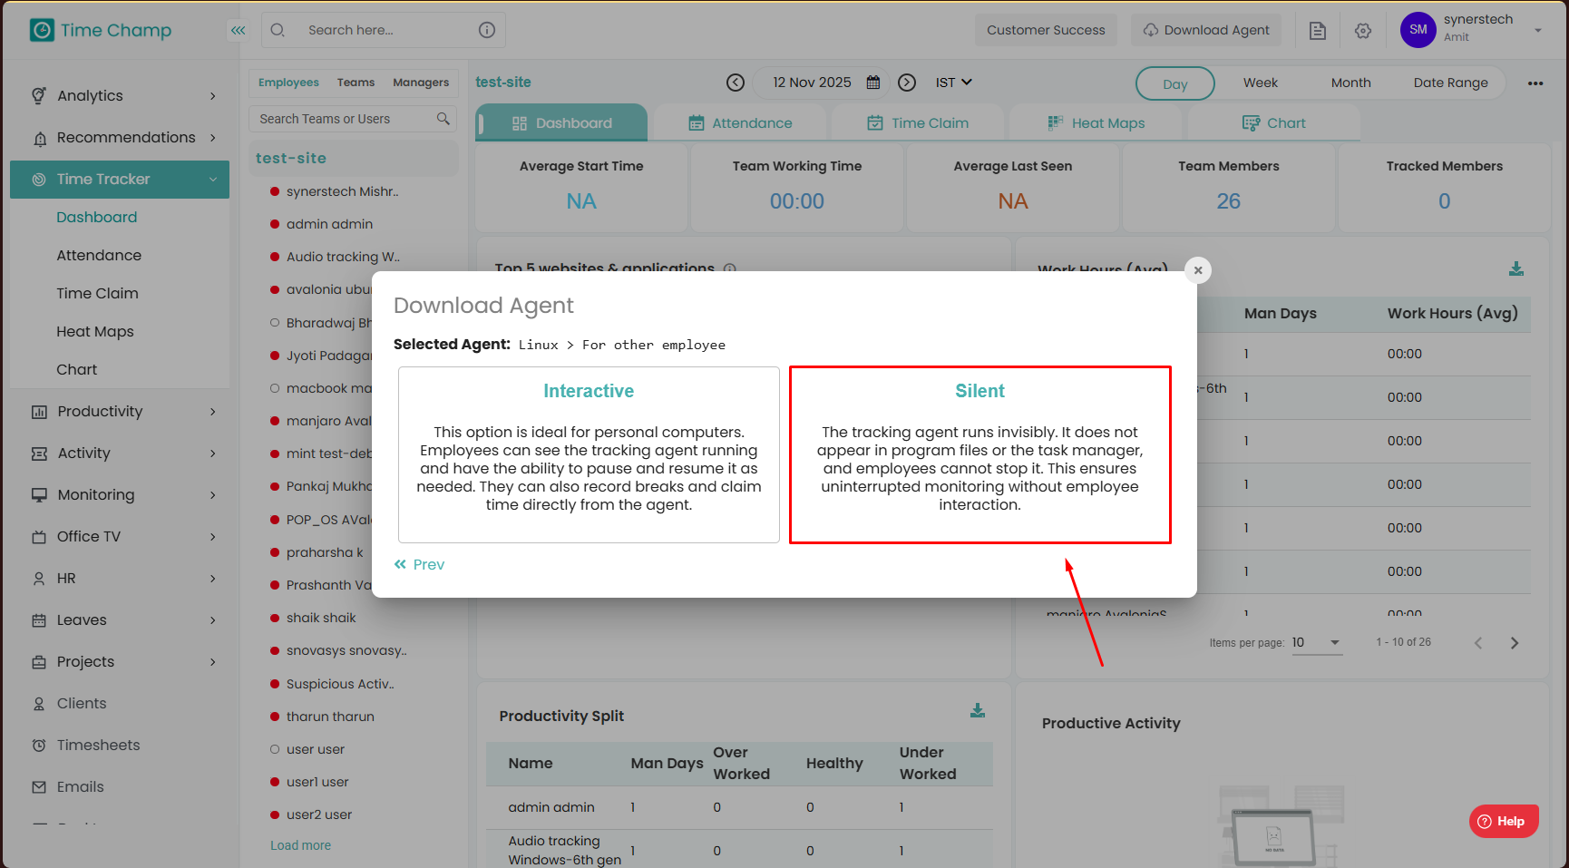Expand the Productivity menu
This screenshot has height=868, width=1569.
pos(120,411)
